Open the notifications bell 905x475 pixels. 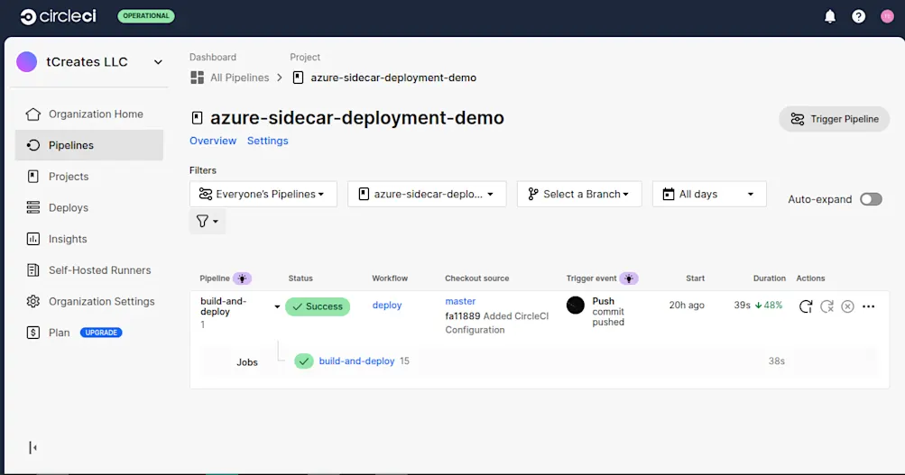[x=830, y=16]
